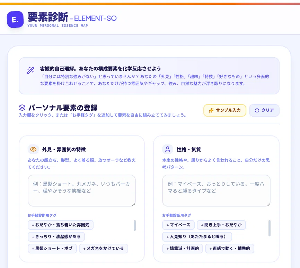Add tag きっちり・清潔感がある
This screenshot has height=268, width=300.
(56, 237)
